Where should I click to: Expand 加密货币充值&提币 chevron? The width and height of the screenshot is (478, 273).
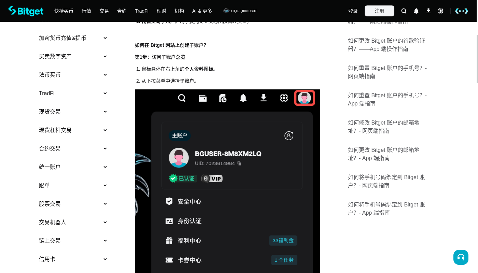pos(105,38)
